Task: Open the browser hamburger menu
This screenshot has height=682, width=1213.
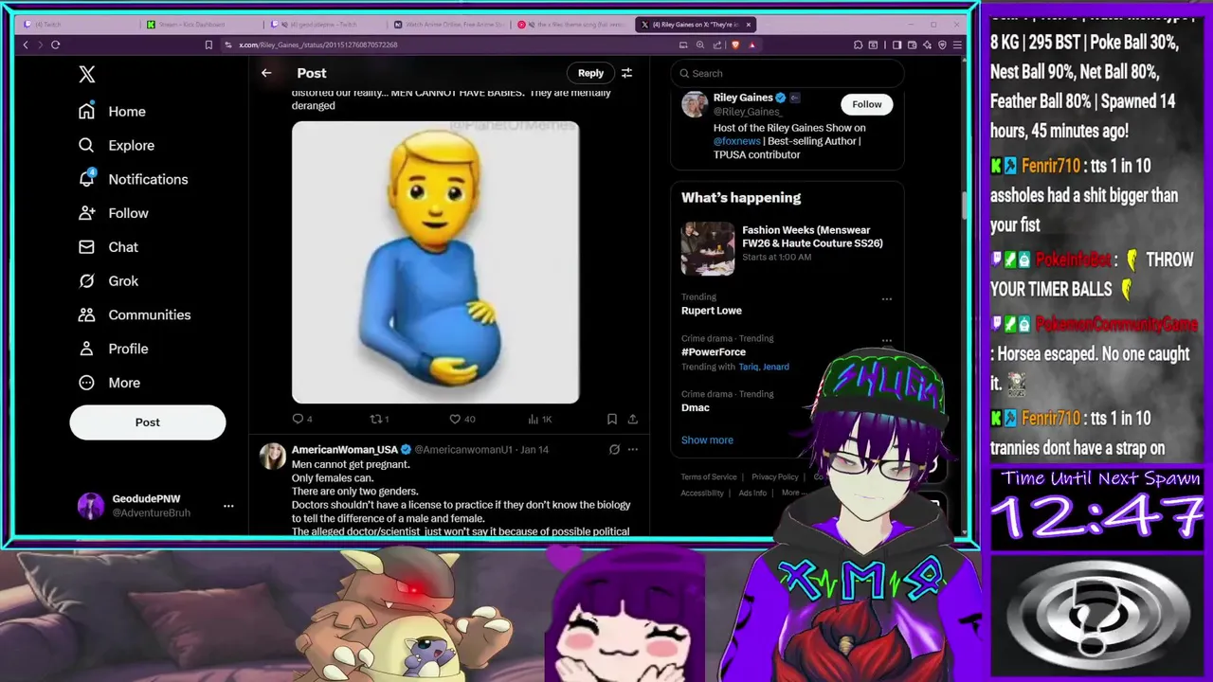Action: click(x=958, y=45)
